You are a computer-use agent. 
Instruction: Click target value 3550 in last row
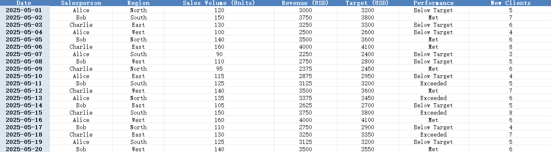[368, 149]
